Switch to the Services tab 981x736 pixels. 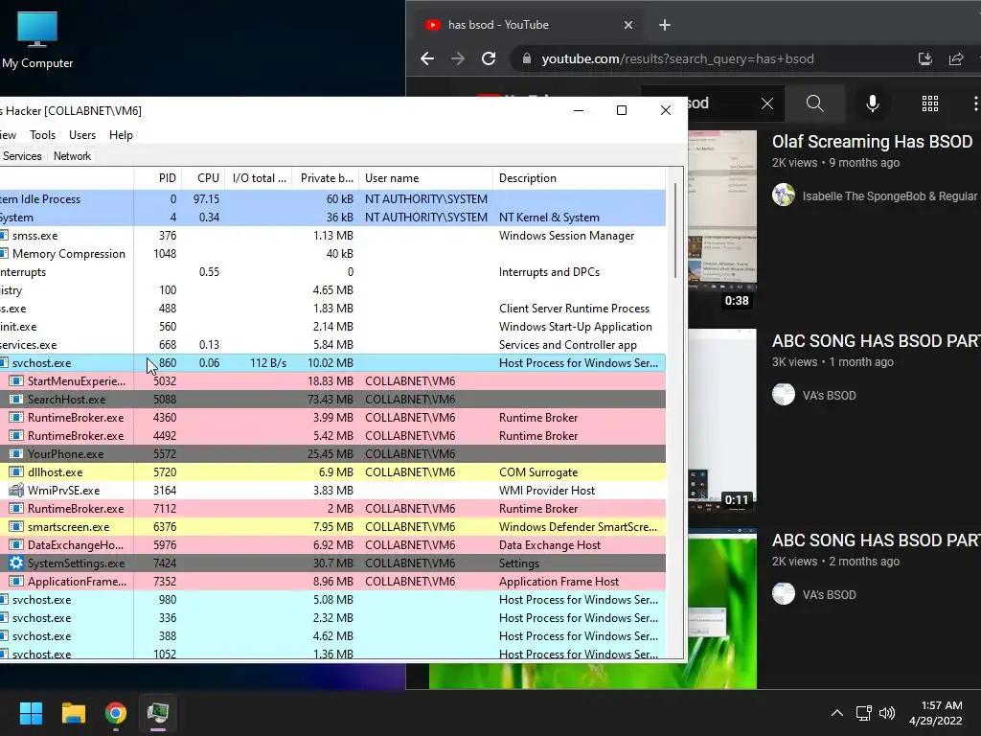22,156
